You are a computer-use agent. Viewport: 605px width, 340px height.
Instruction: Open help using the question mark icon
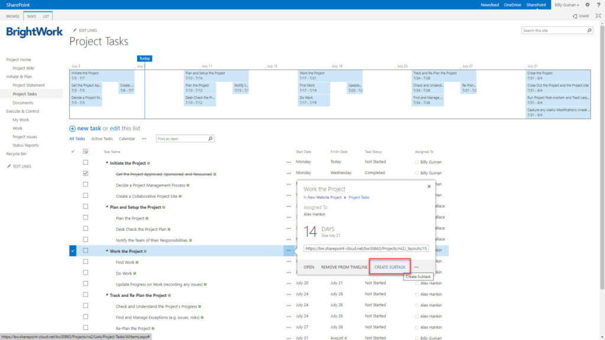600,4
